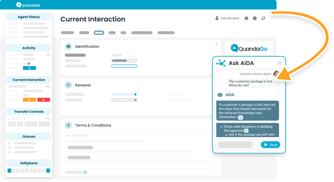Image resolution: width=334 pixels, height=182 pixels.
Task: Click the refresh arrows icon
Action: (263, 18)
